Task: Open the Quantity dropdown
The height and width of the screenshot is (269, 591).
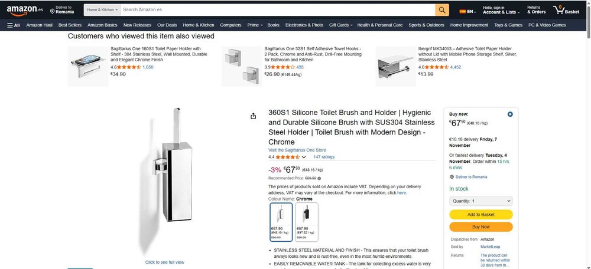Action: (480, 201)
